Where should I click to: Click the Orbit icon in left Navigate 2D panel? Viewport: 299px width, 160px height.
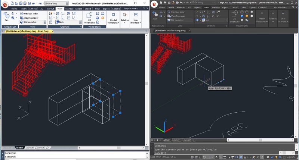(13, 13)
